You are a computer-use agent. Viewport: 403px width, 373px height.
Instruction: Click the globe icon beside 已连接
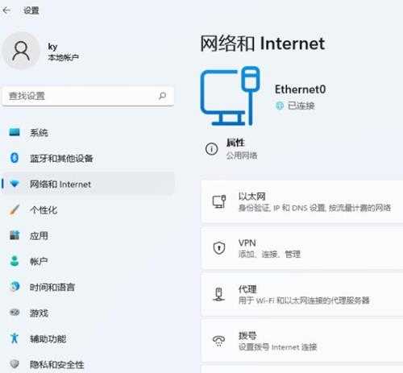tap(280, 106)
